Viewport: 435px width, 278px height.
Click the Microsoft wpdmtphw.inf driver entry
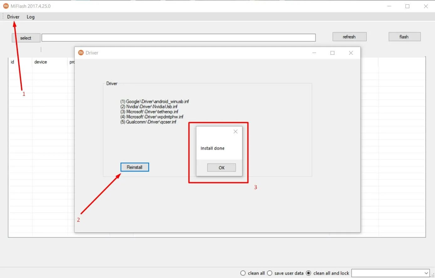152,117
